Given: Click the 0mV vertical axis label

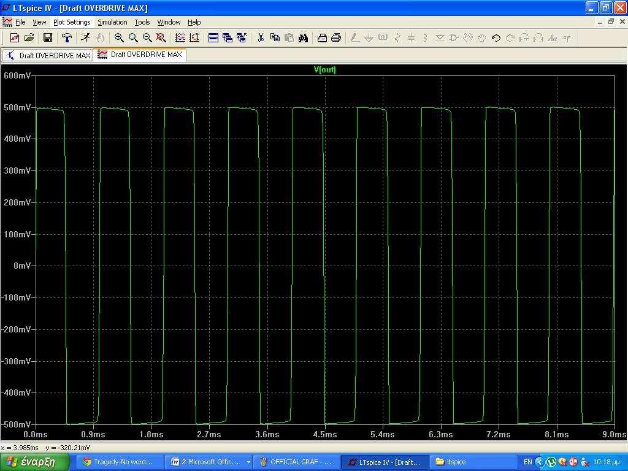Looking at the screenshot, I should click(x=23, y=266).
